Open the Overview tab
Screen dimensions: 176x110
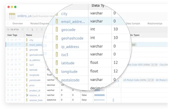point(18,24)
